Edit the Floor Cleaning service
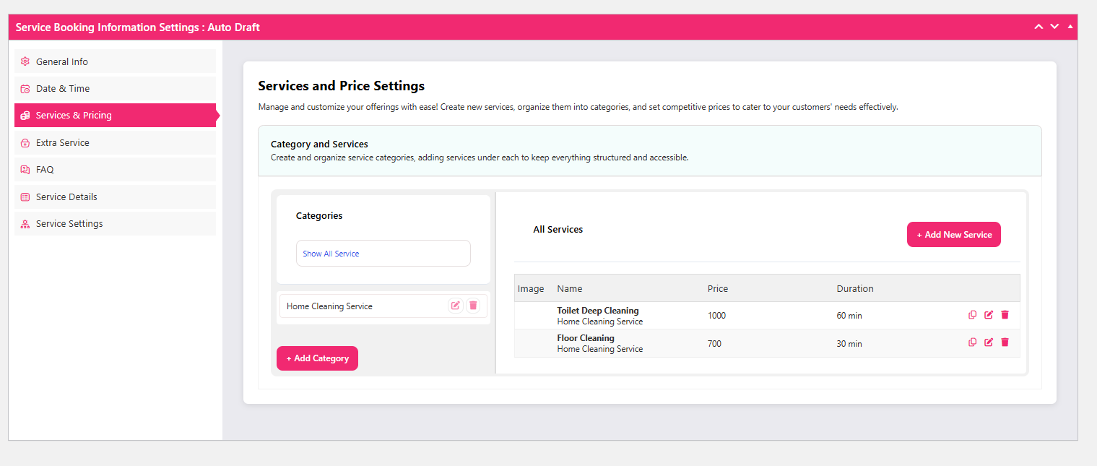The width and height of the screenshot is (1097, 466). click(x=989, y=342)
